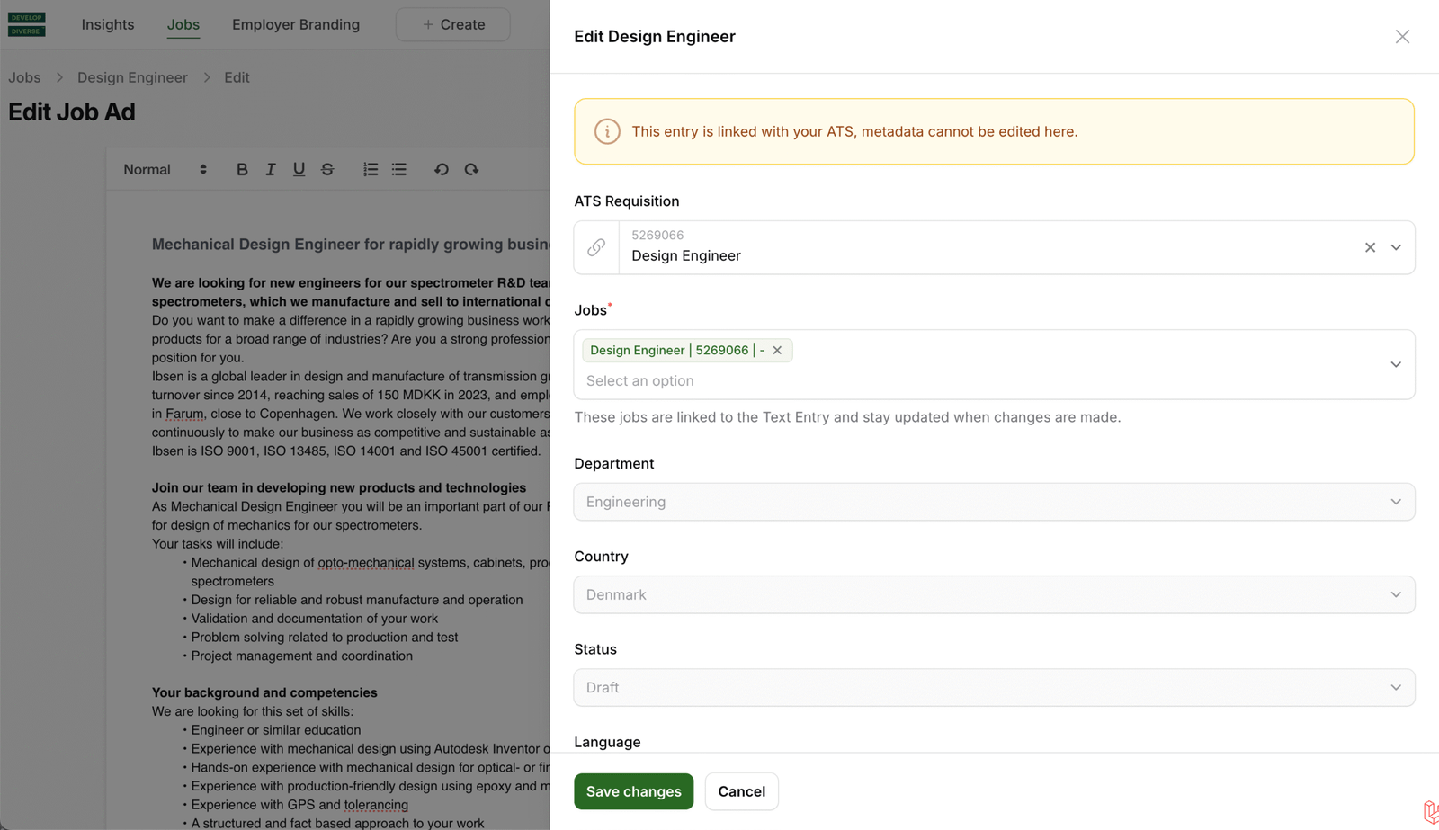Click the Jobs select an option field

tap(980, 380)
